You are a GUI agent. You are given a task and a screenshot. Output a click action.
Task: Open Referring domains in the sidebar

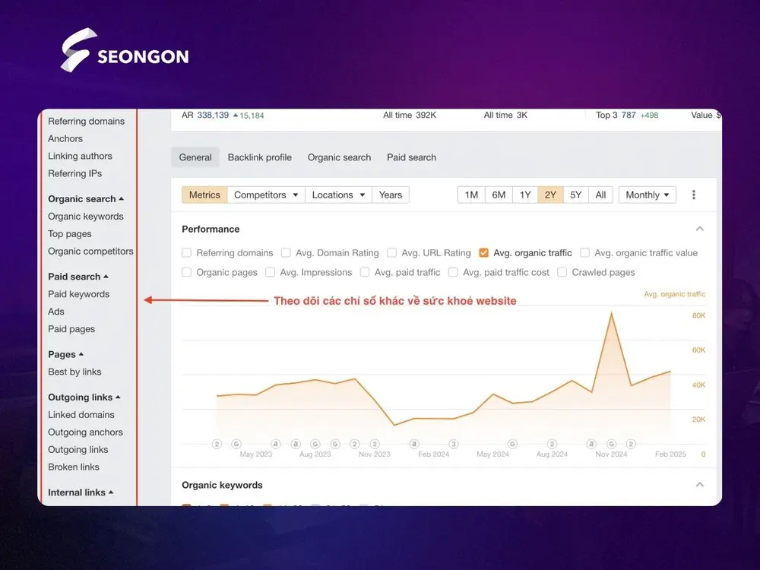coord(87,121)
